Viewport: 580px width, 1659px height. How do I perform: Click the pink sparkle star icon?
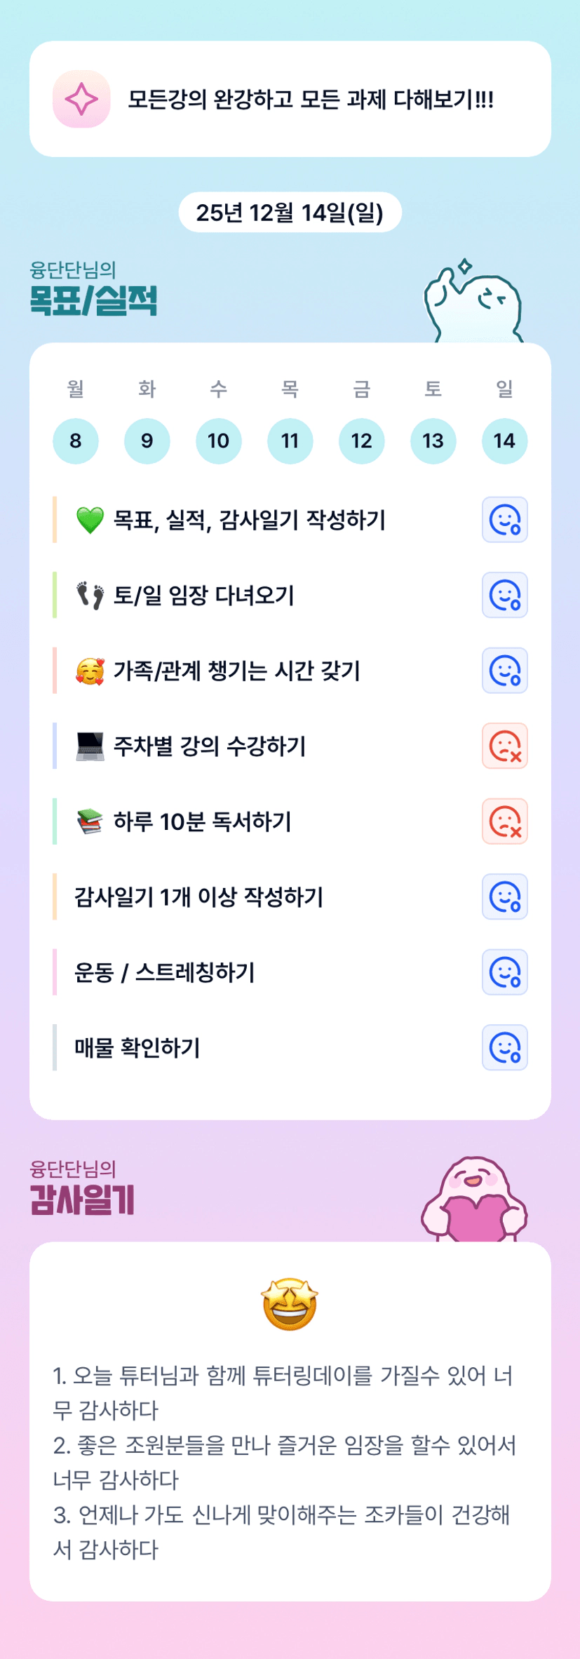[81, 99]
